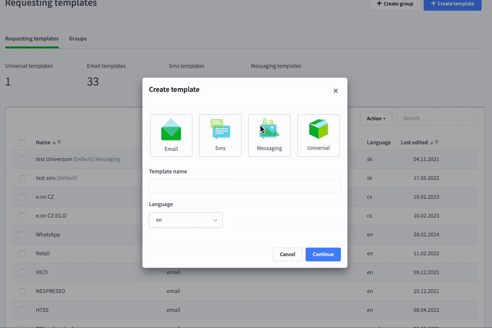Choose the Universal template type icon

coord(319,135)
